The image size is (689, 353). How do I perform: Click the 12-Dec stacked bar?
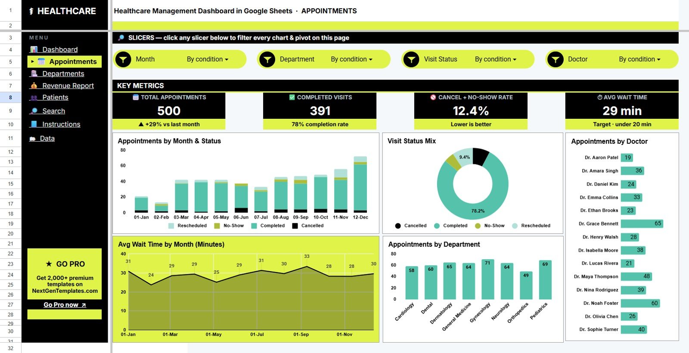360,184
